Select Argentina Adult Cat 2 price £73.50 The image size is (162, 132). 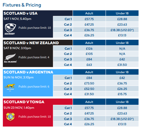tap(89, 83)
